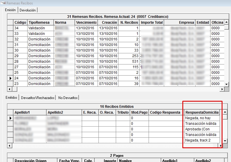Click the right arrow of the remesas horizontal scrollbar
The width and height of the screenshot is (231, 162).
[222, 89]
